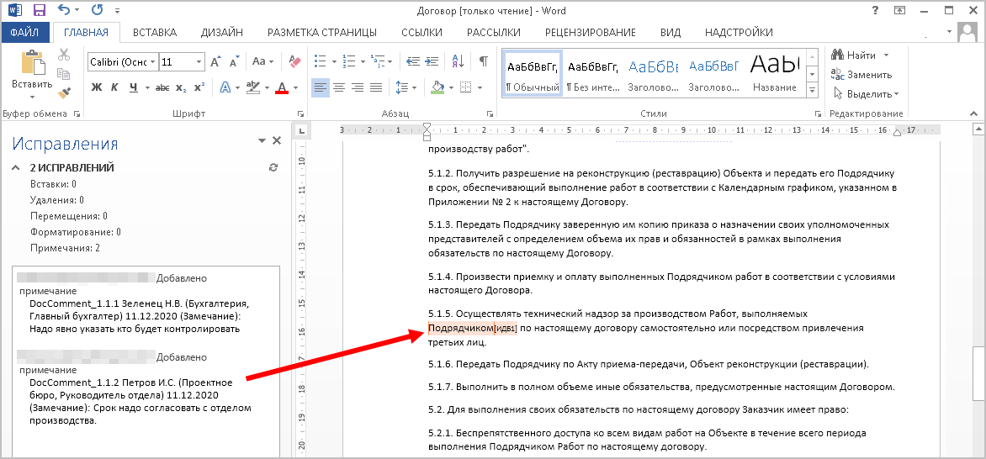Select the Название style thumbnail
This screenshot has width=986, height=459.
[774, 73]
